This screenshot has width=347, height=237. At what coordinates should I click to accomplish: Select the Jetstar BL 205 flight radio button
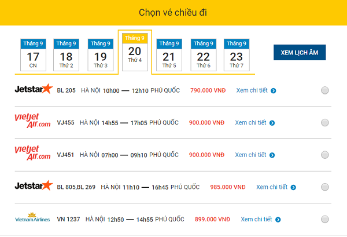[x=325, y=90]
